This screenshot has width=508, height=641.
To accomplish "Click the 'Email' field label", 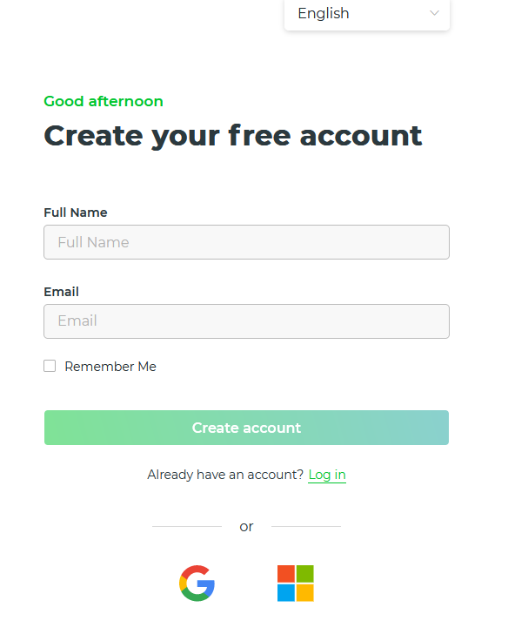I will [61, 292].
